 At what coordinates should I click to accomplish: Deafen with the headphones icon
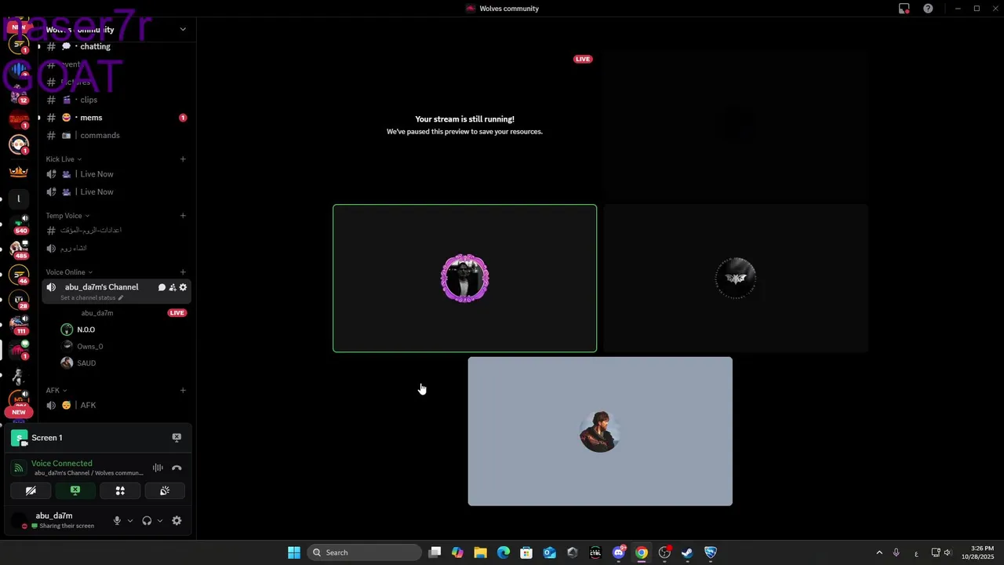[147, 520]
